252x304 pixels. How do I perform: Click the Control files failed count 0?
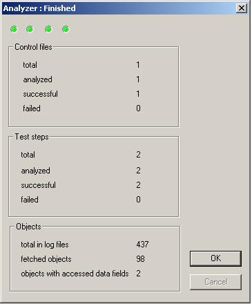138,108
